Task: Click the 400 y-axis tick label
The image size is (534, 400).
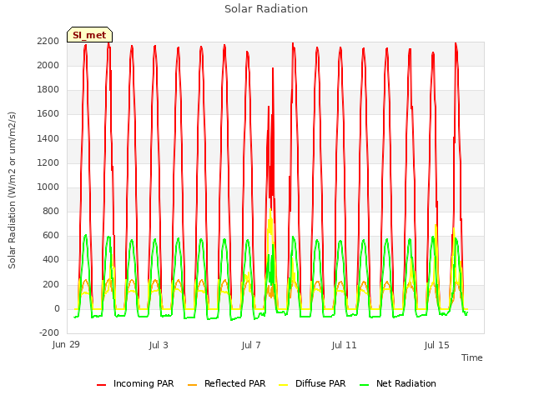Action: click(x=51, y=259)
